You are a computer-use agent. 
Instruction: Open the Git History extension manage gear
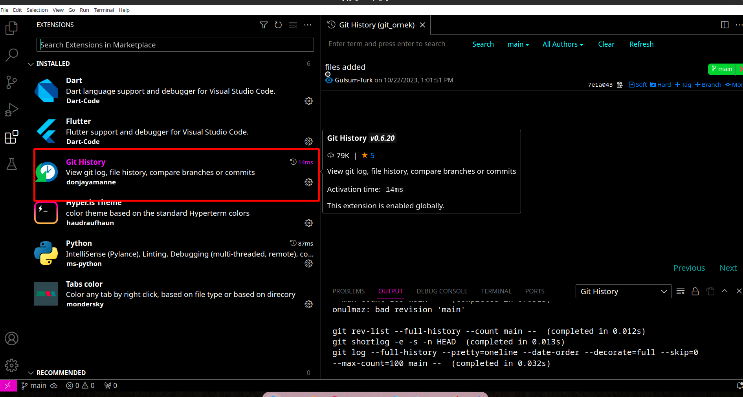pos(309,182)
